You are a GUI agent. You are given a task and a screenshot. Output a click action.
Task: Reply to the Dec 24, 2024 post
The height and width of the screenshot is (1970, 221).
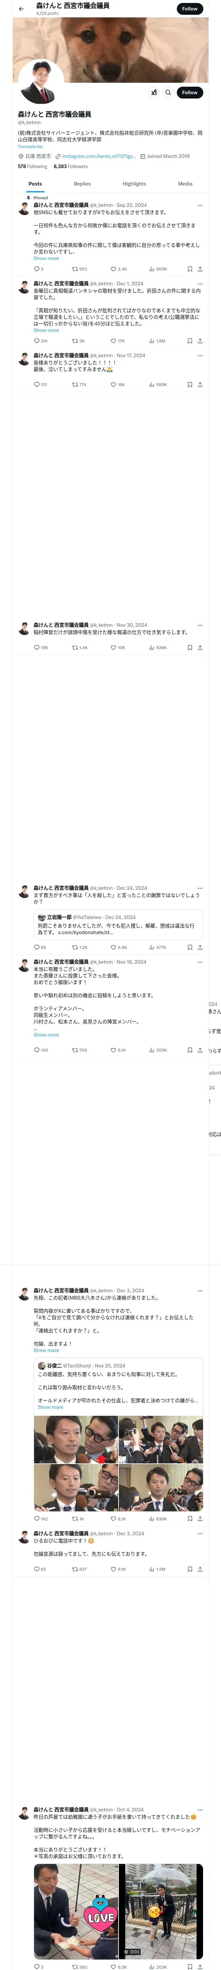coord(37,948)
